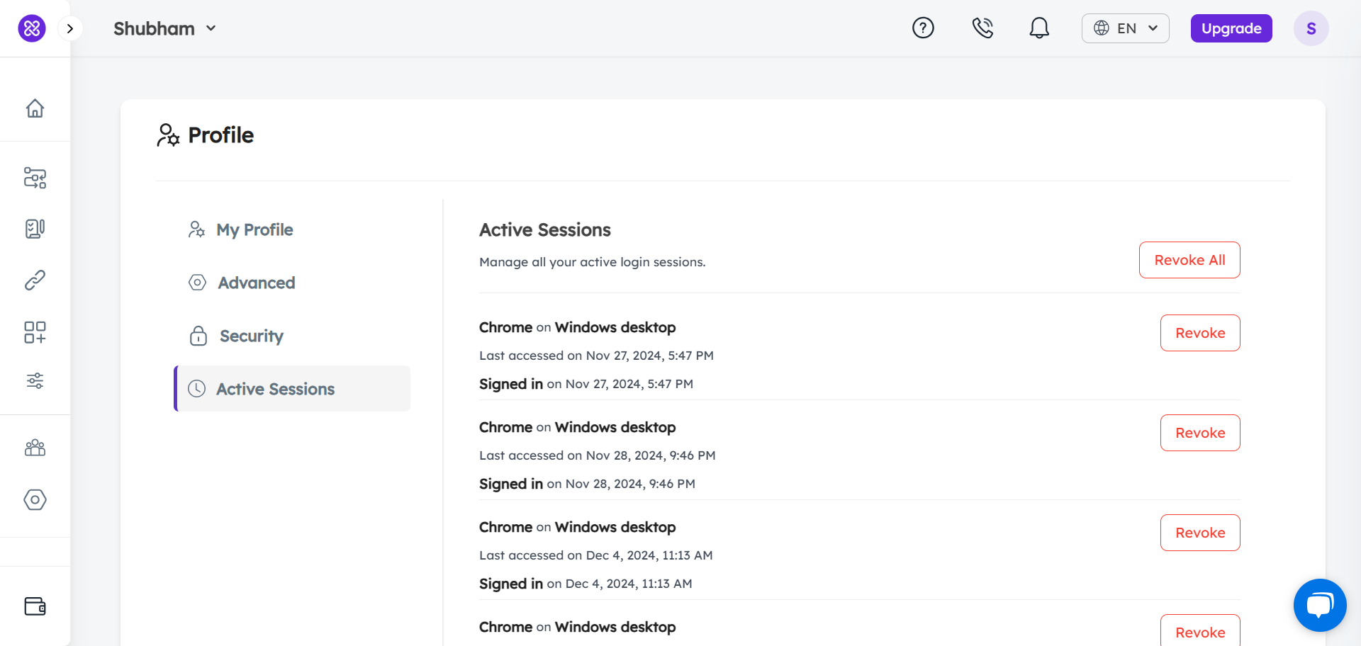Select the Security tab
Viewport: 1361px width, 646px height.
coord(292,336)
